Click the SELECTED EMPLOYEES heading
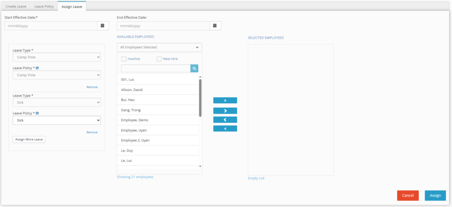The height and width of the screenshot is (207, 452). pos(266,38)
